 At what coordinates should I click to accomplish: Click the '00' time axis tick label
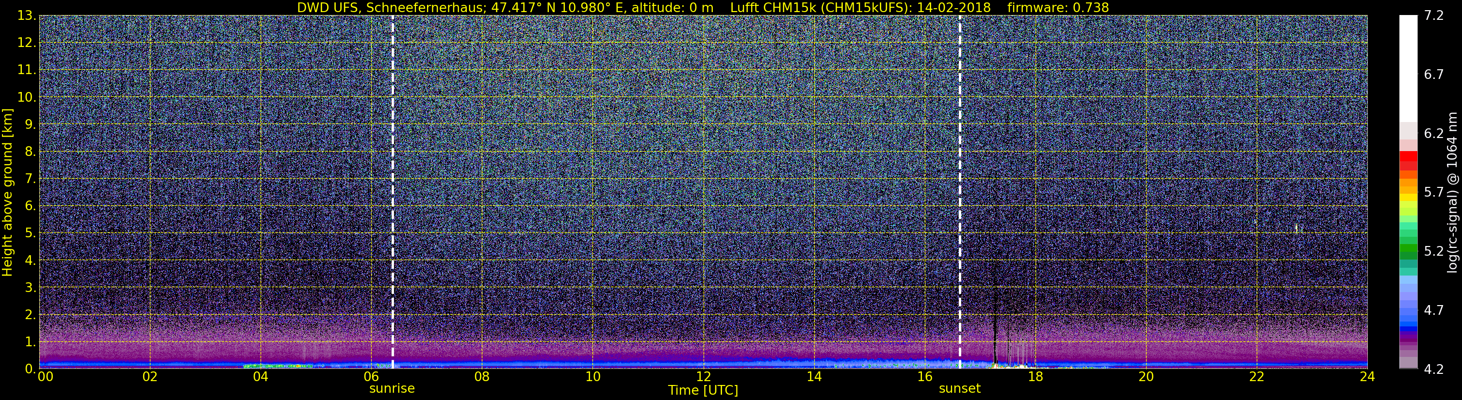[46, 377]
